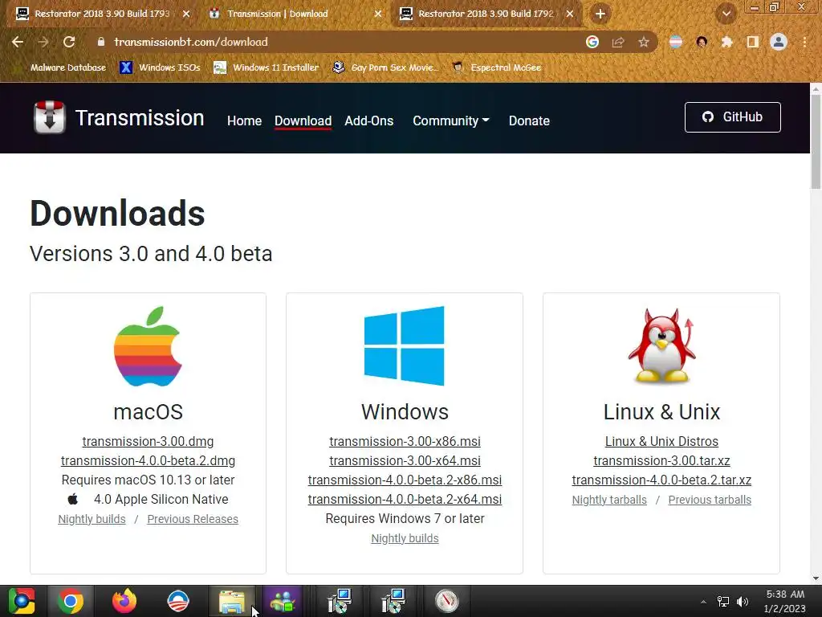Switch to Restorator Build 1793 tab

tap(103, 14)
